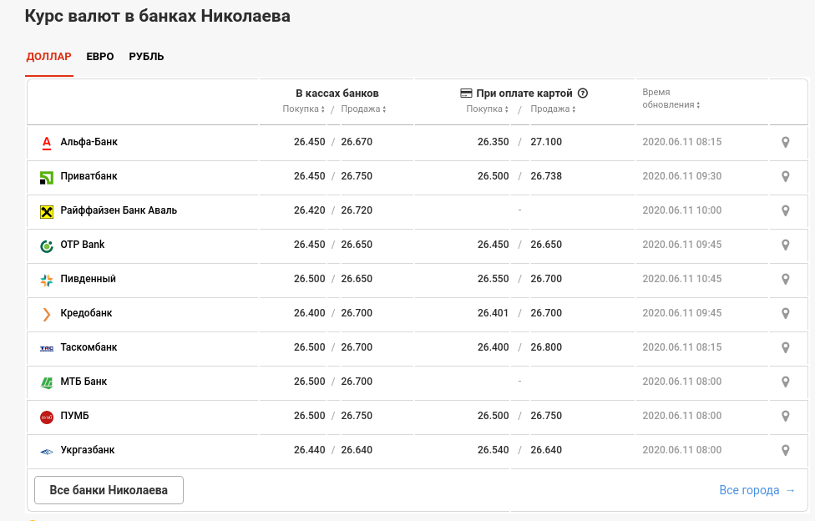Sort by cash desk Продажа column
This screenshot has height=521, width=815.
pos(363,109)
